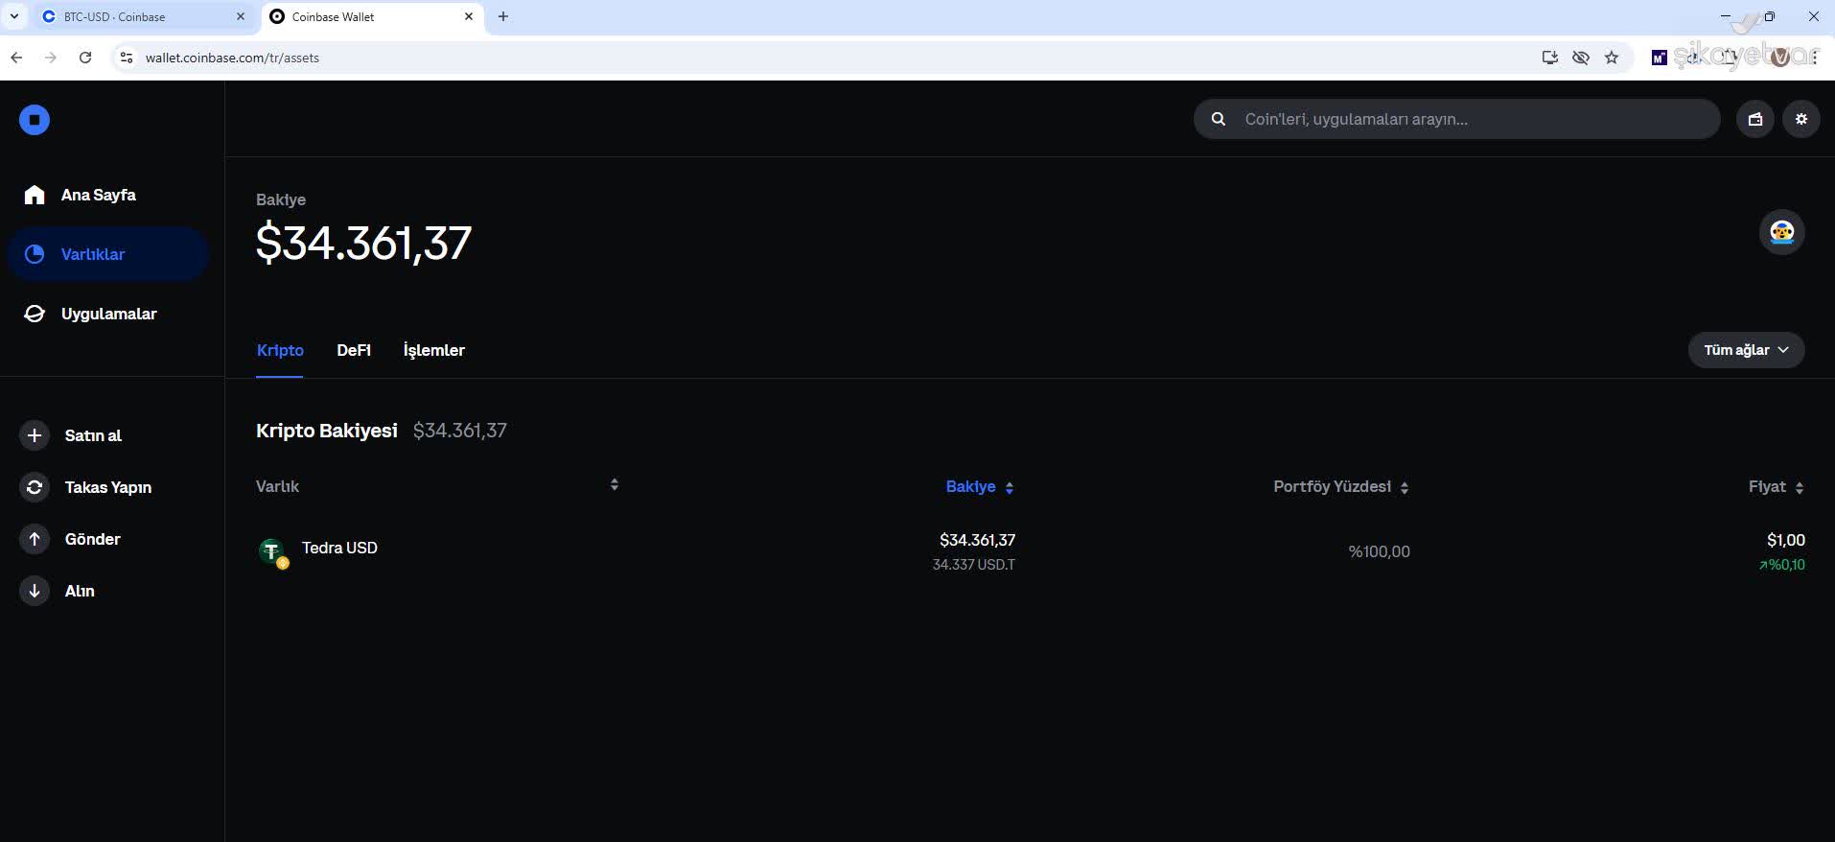The width and height of the screenshot is (1835, 842).
Task: Click the %100,00 portfolio percentage
Action: [x=1379, y=551]
